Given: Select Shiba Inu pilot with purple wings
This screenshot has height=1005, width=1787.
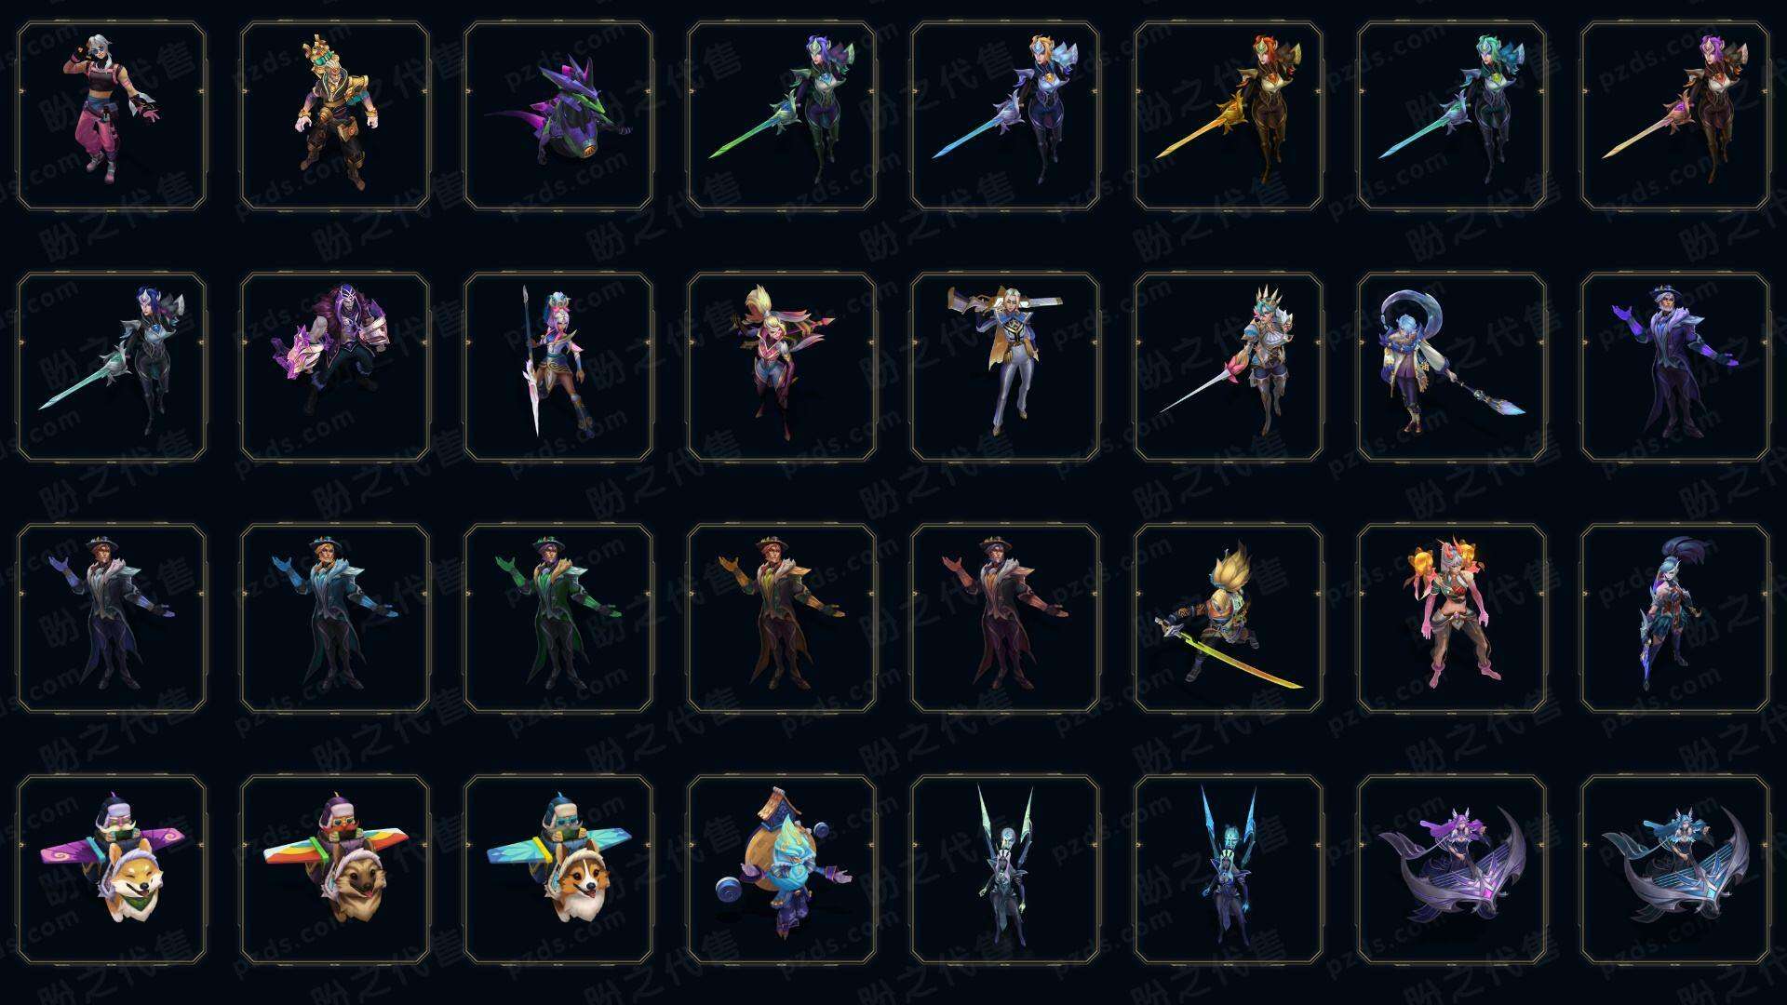Looking at the screenshot, I should 112,869.
